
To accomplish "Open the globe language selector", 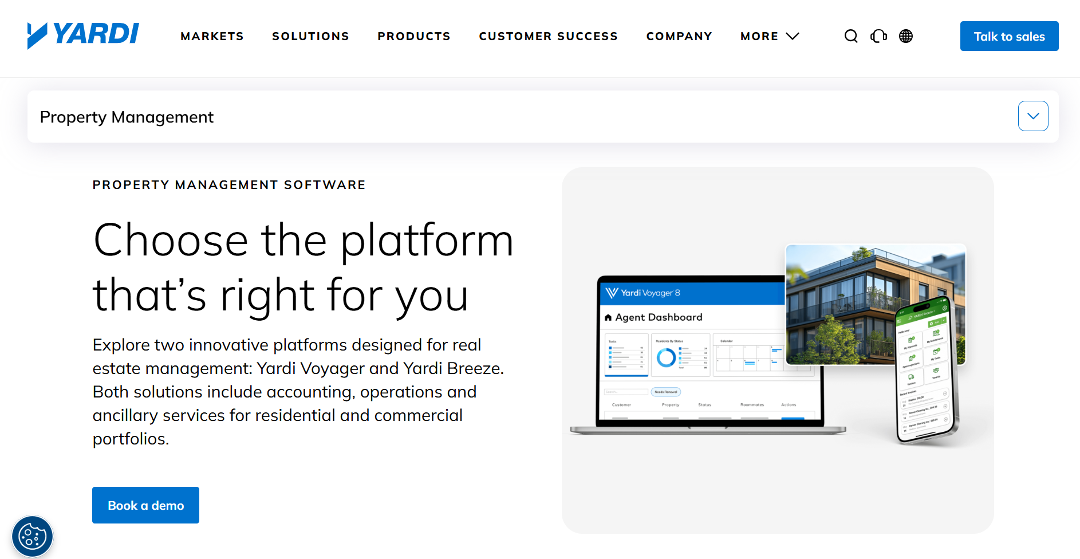I will point(906,36).
